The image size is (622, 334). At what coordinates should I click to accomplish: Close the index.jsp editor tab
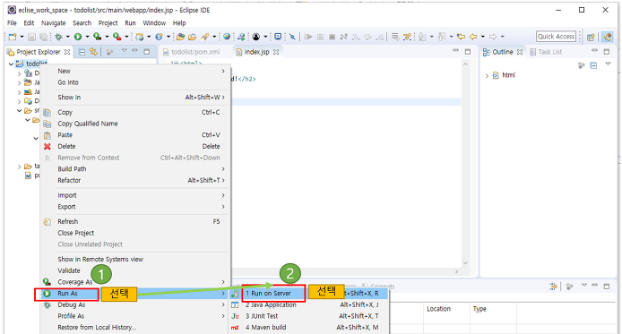276,52
